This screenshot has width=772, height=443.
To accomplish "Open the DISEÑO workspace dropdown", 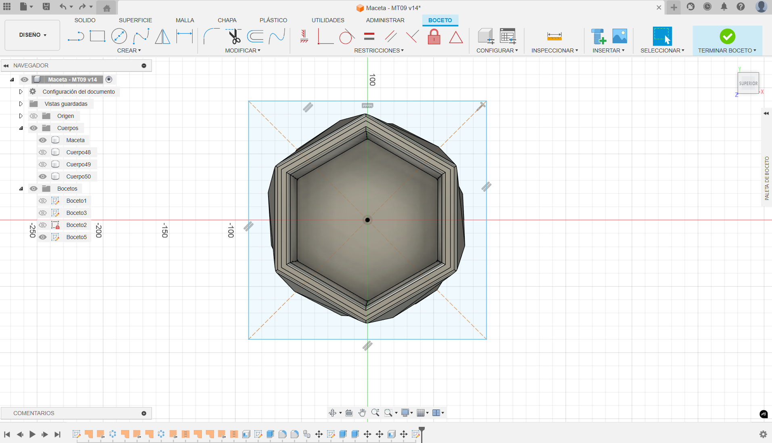I will point(33,35).
